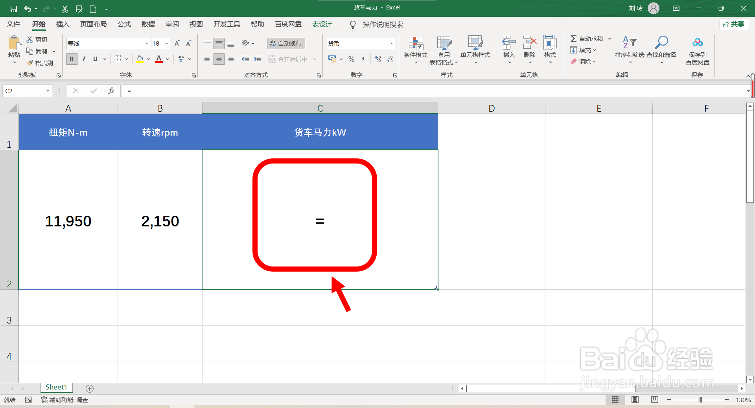Image resolution: width=755 pixels, height=408 pixels.
Task: Open the number format 货币 dropdown
Action: tap(392, 43)
